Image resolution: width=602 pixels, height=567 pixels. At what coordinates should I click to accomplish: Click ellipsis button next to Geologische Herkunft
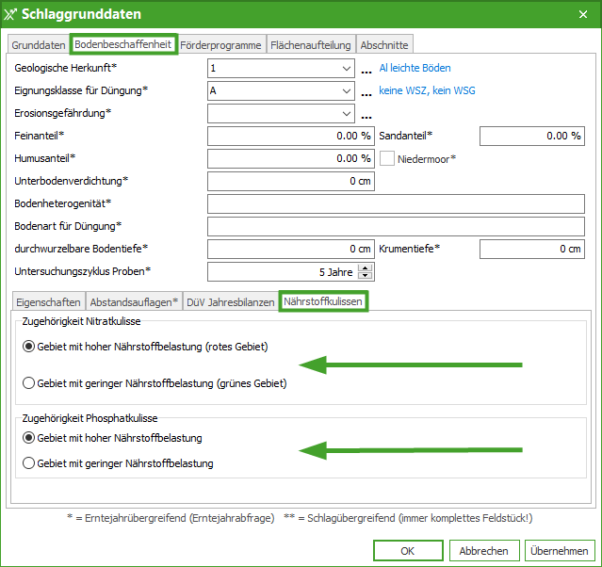[x=366, y=69]
